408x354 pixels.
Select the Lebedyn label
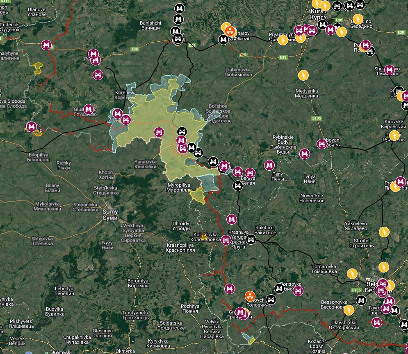click(64, 291)
